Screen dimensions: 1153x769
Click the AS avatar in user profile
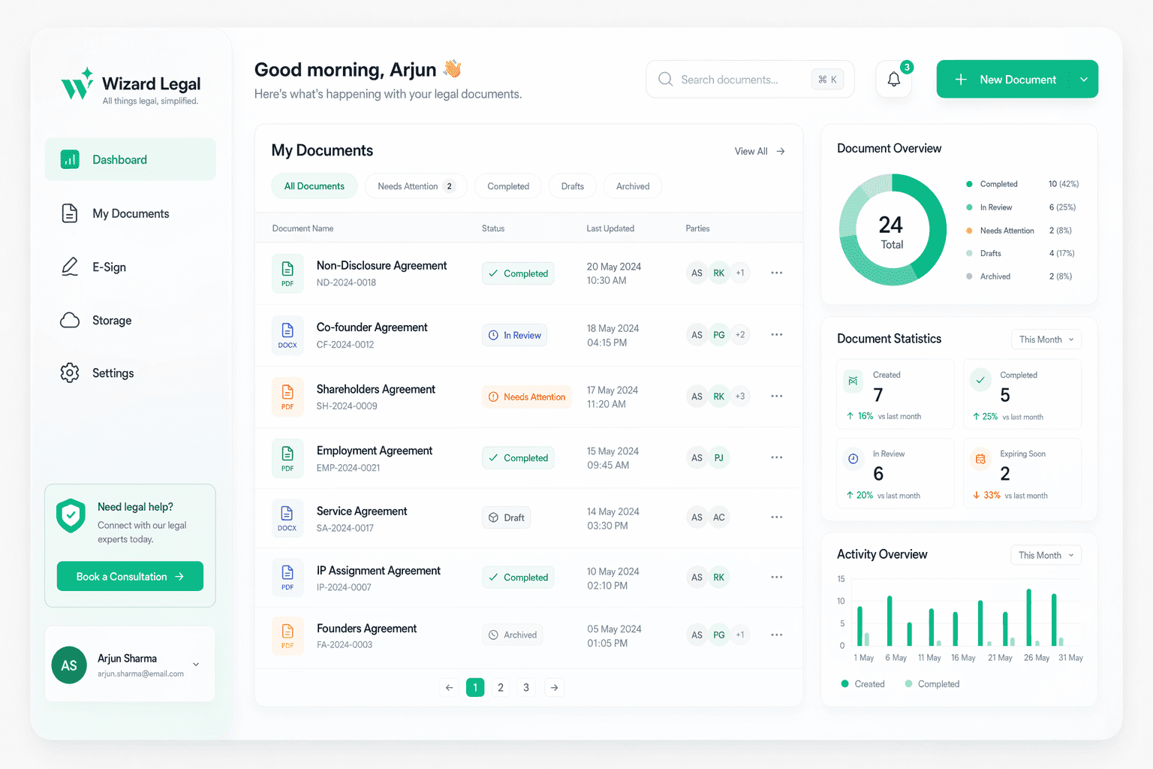(x=69, y=665)
